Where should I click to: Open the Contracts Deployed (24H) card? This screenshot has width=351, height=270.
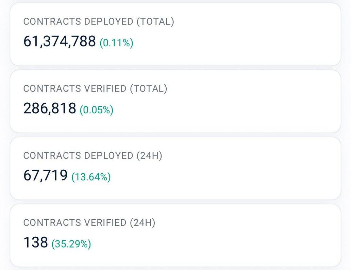tap(238, 168)
